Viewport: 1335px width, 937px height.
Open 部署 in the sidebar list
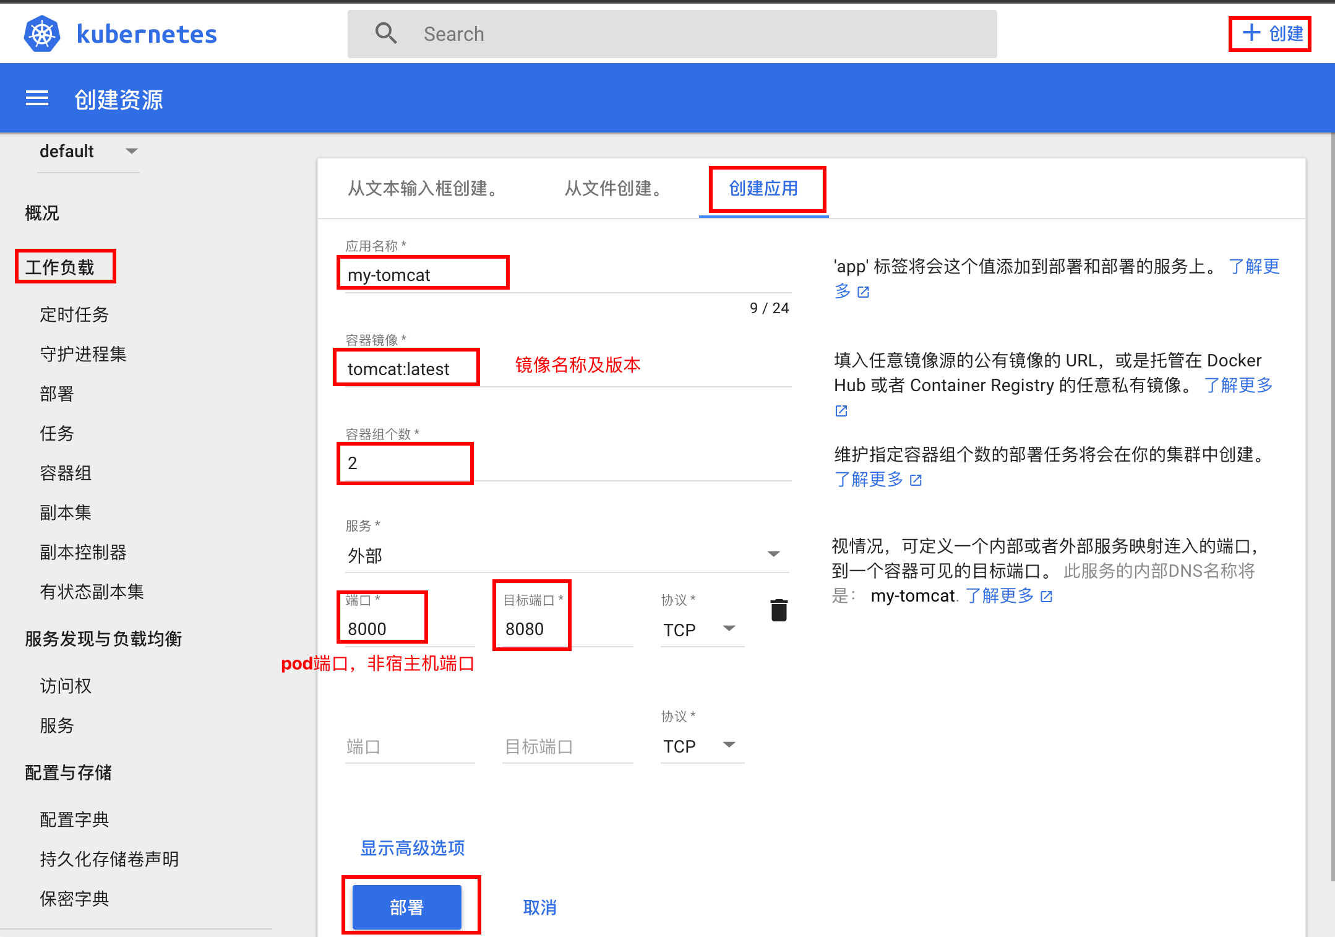coord(57,394)
